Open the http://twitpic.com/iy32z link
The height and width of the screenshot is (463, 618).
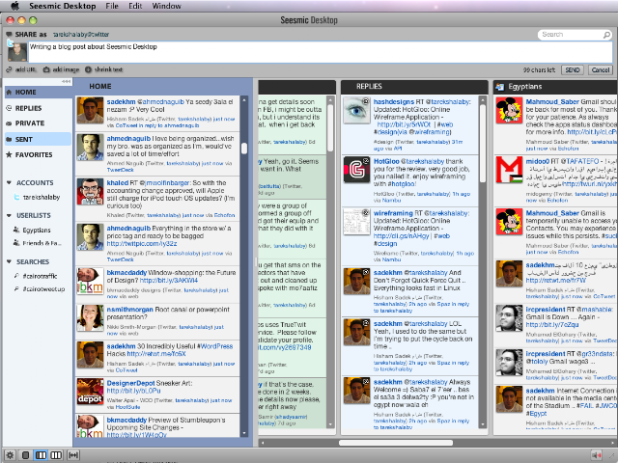(x=142, y=244)
